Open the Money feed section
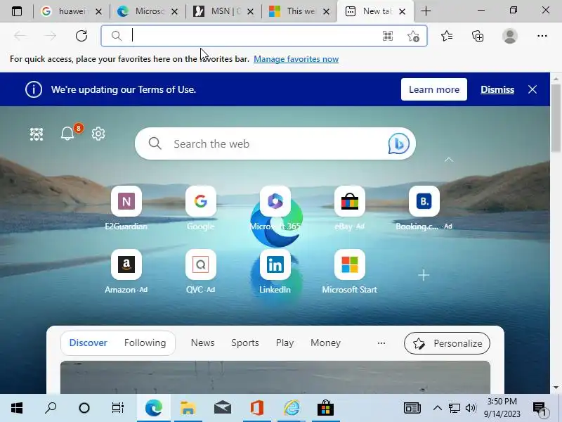This screenshot has width=562, height=422. pos(325,343)
